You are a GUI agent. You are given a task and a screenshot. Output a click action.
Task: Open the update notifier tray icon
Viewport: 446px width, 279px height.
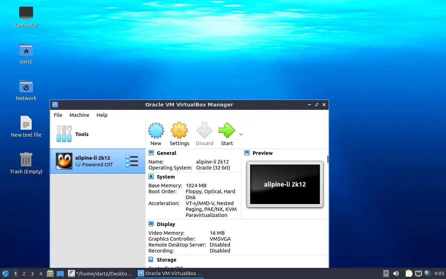click(x=428, y=273)
